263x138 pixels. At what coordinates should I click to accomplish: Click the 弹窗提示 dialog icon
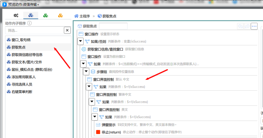[x=98, y=125]
